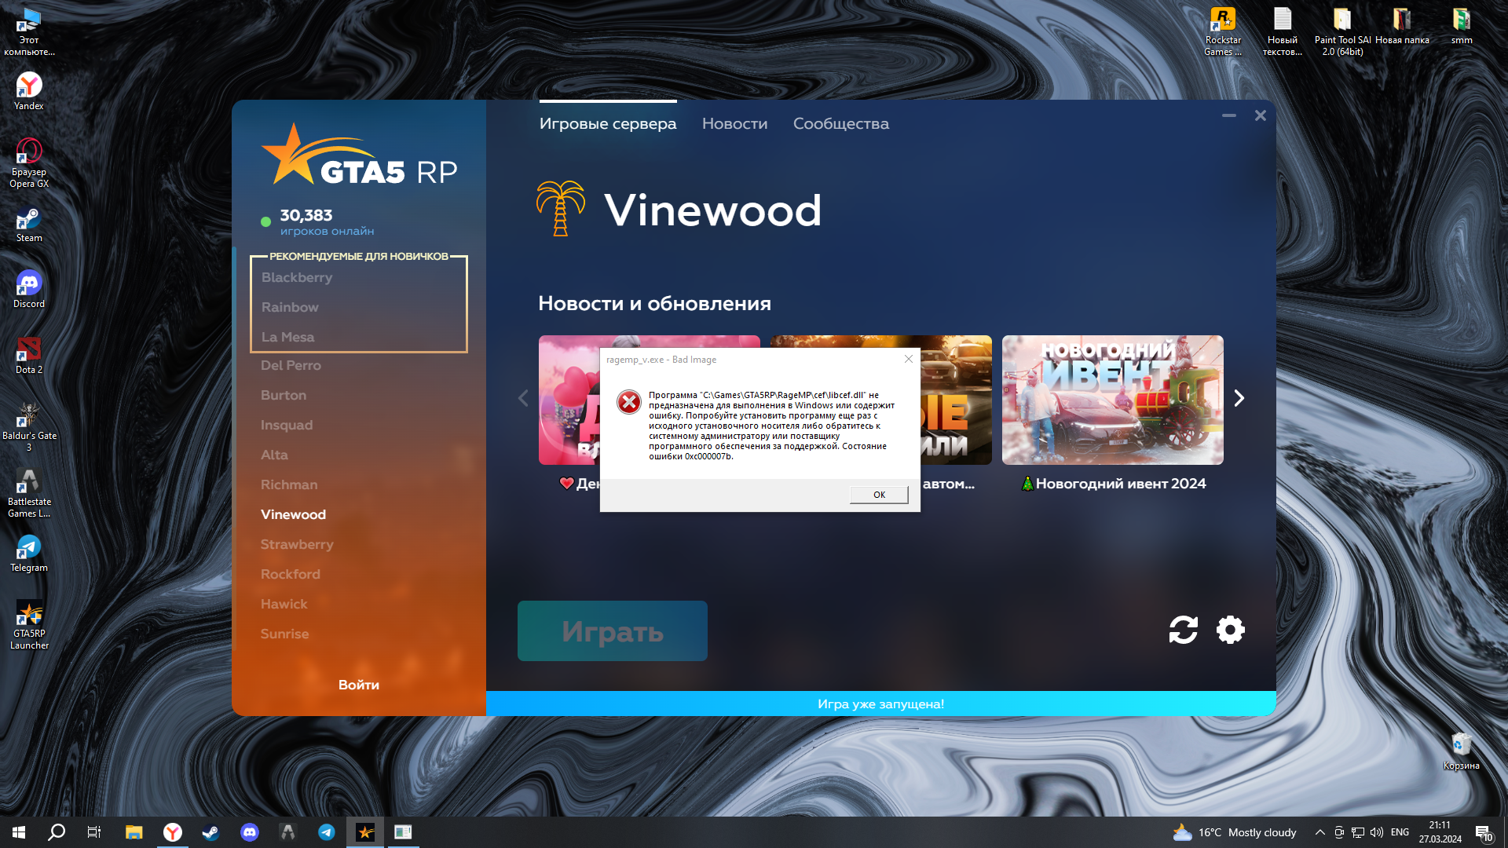Open taskbar search magnifier
The image size is (1508, 848).
click(57, 832)
